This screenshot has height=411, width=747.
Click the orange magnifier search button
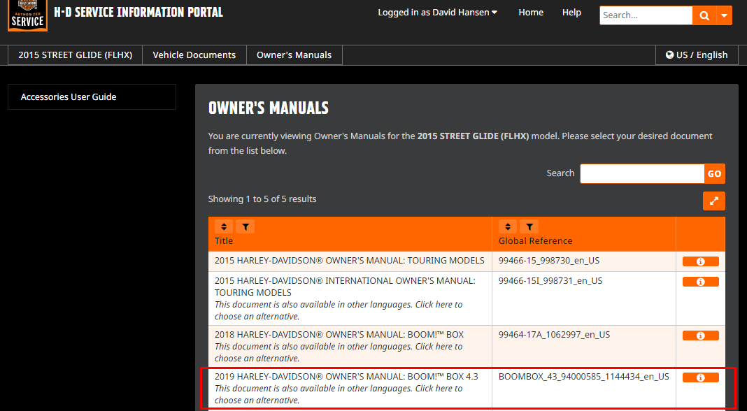tap(704, 15)
